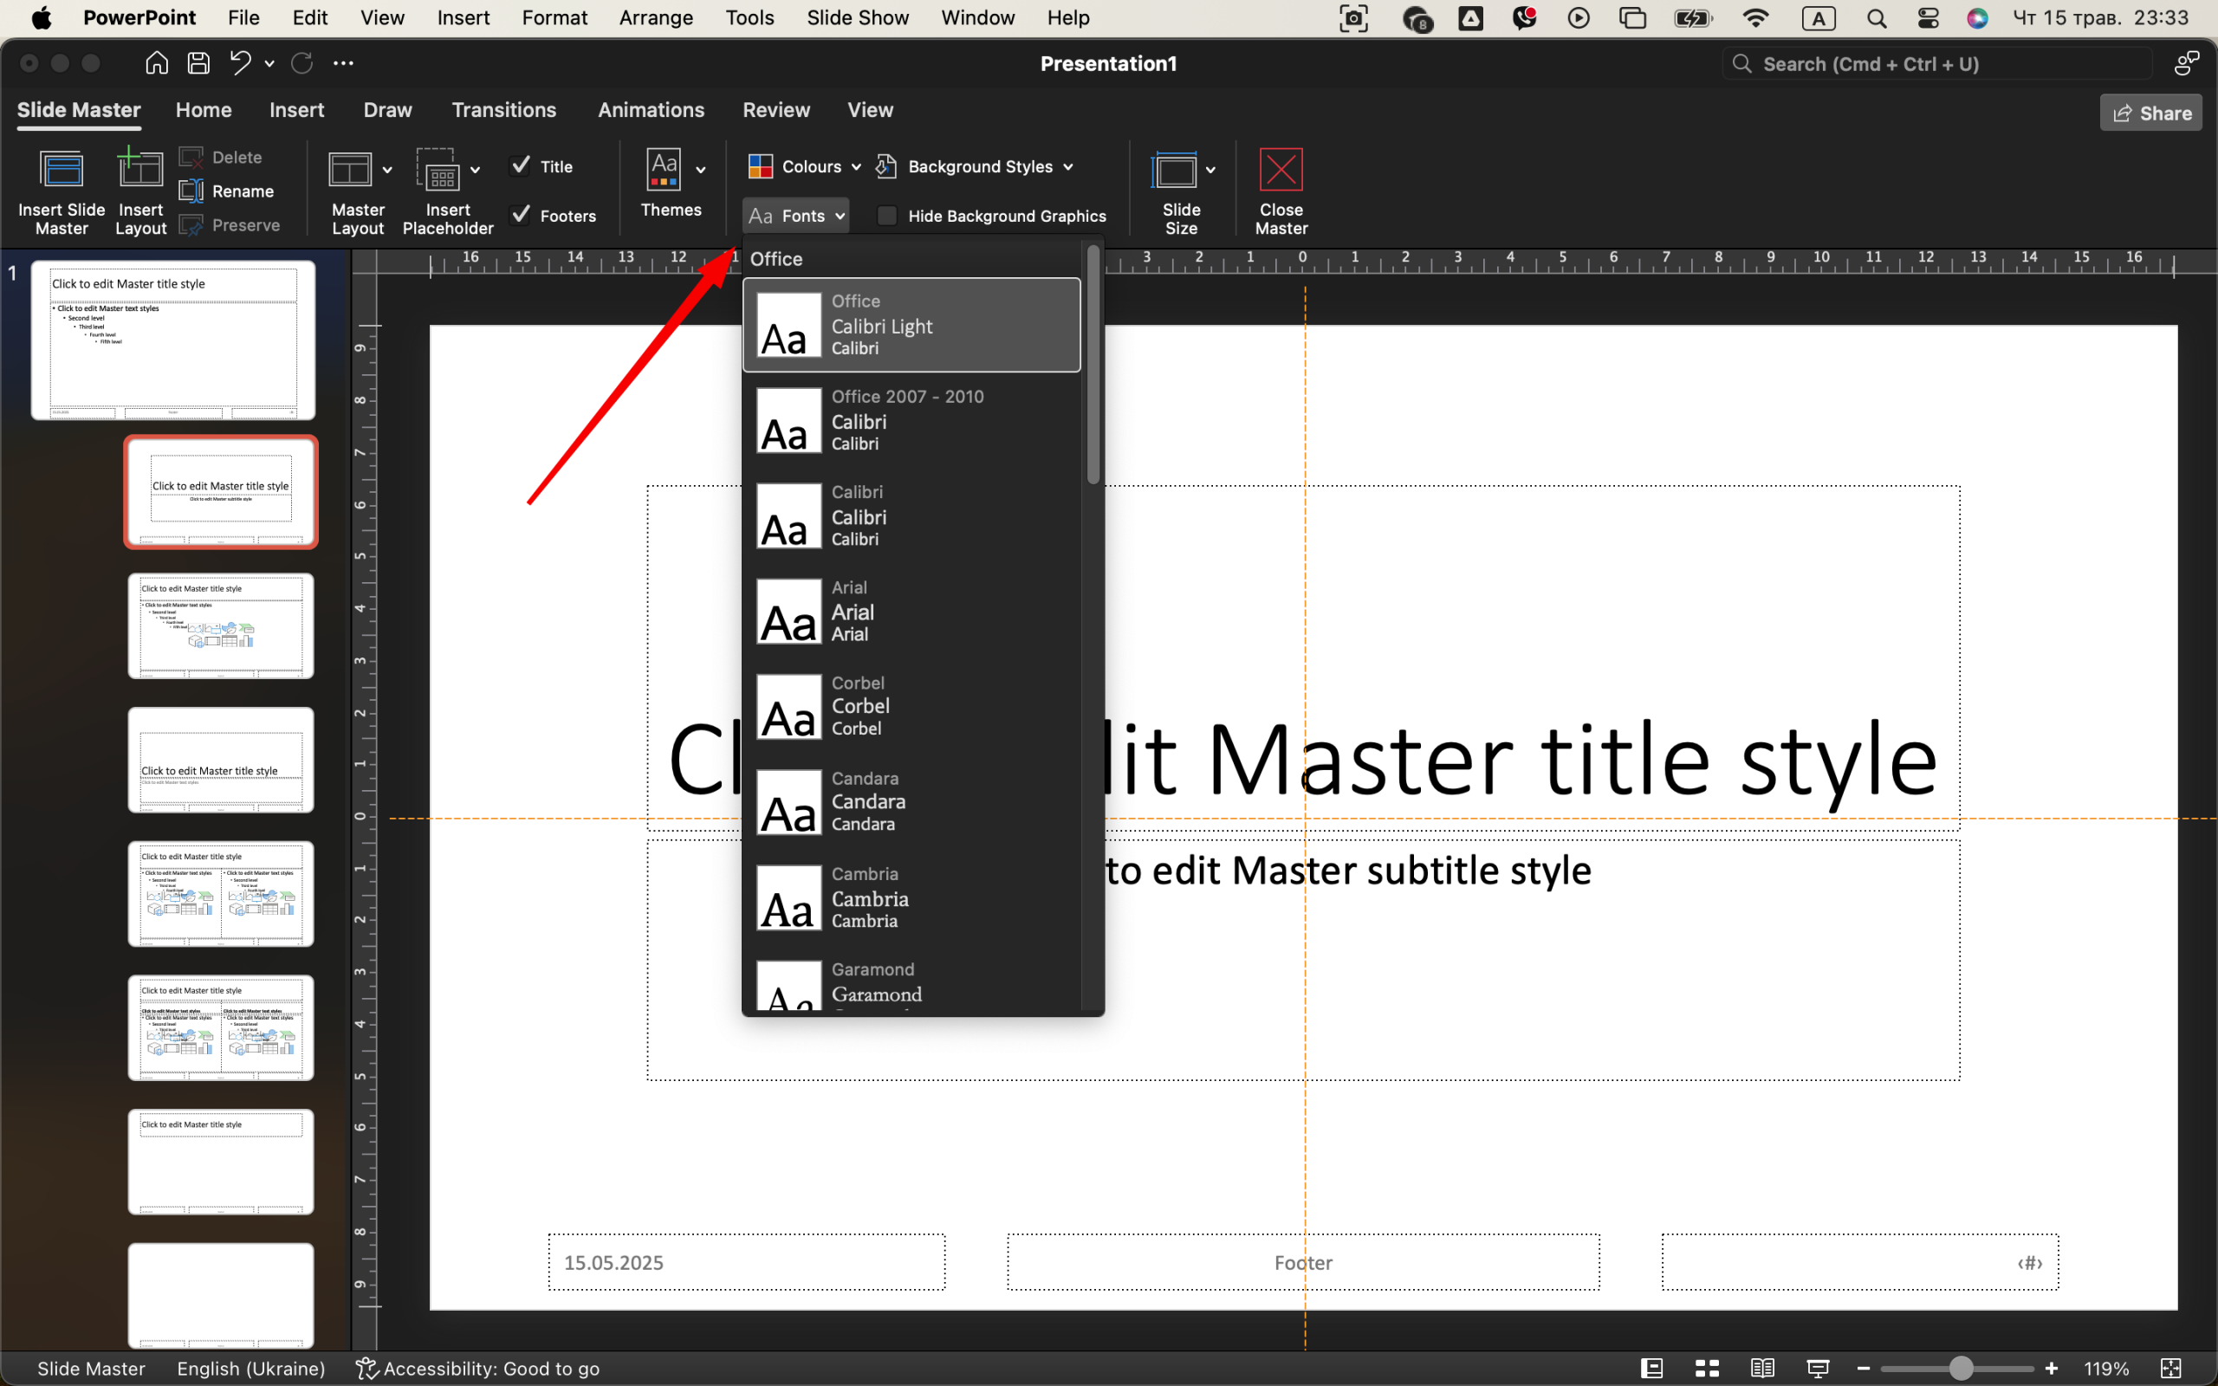The height and width of the screenshot is (1386, 2218).
Task: Choose the Candara font theme
Action: point(911,801)
